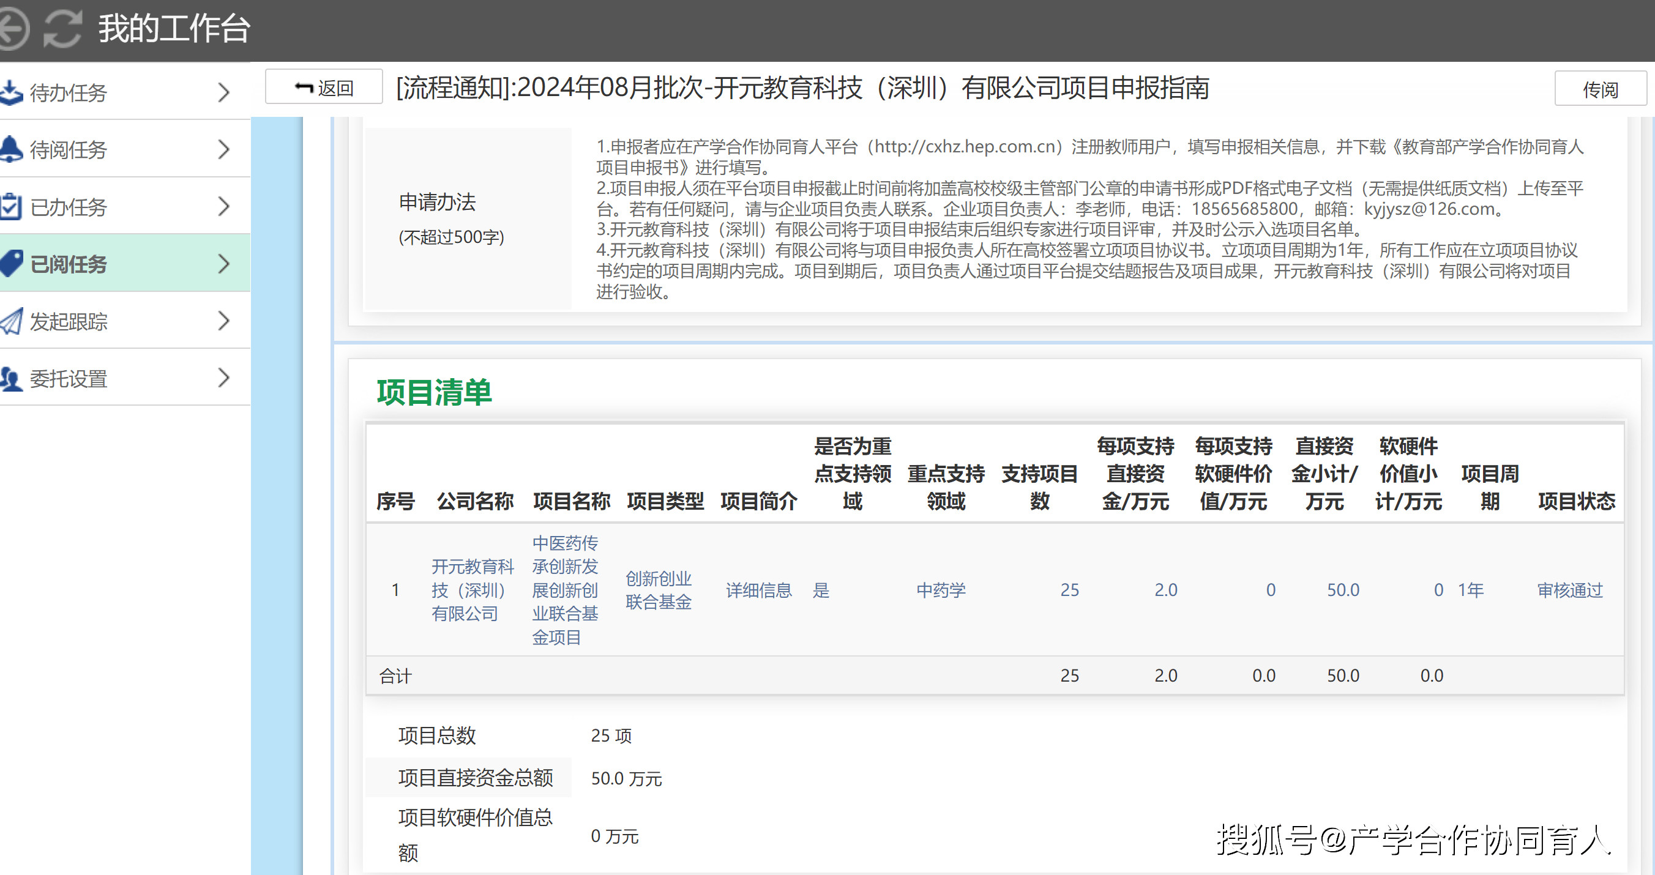Click the 项目清单 section heading
Viewport: 1655px width, 875px height.
click(x=435, y=392)
